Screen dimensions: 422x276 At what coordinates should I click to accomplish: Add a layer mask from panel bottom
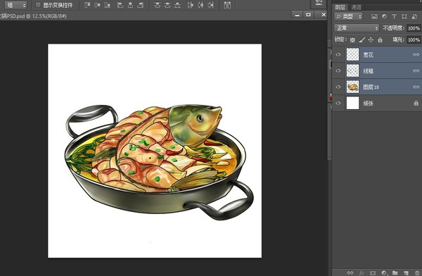coord(373,272)
